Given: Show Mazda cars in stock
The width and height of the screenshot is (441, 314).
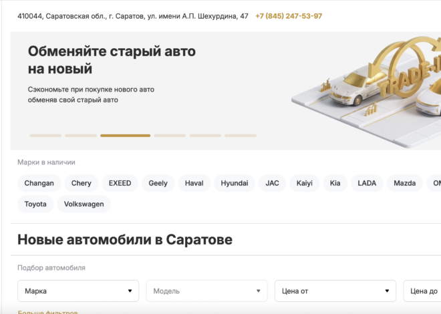Looking at the screenshot, I should (405, 183).
